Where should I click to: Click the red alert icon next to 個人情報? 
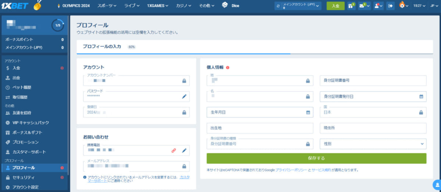coord(228,67)
